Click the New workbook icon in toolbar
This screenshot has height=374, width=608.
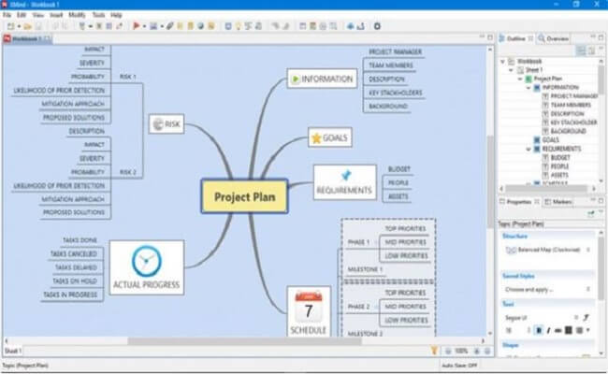click(x=10, y=26)
